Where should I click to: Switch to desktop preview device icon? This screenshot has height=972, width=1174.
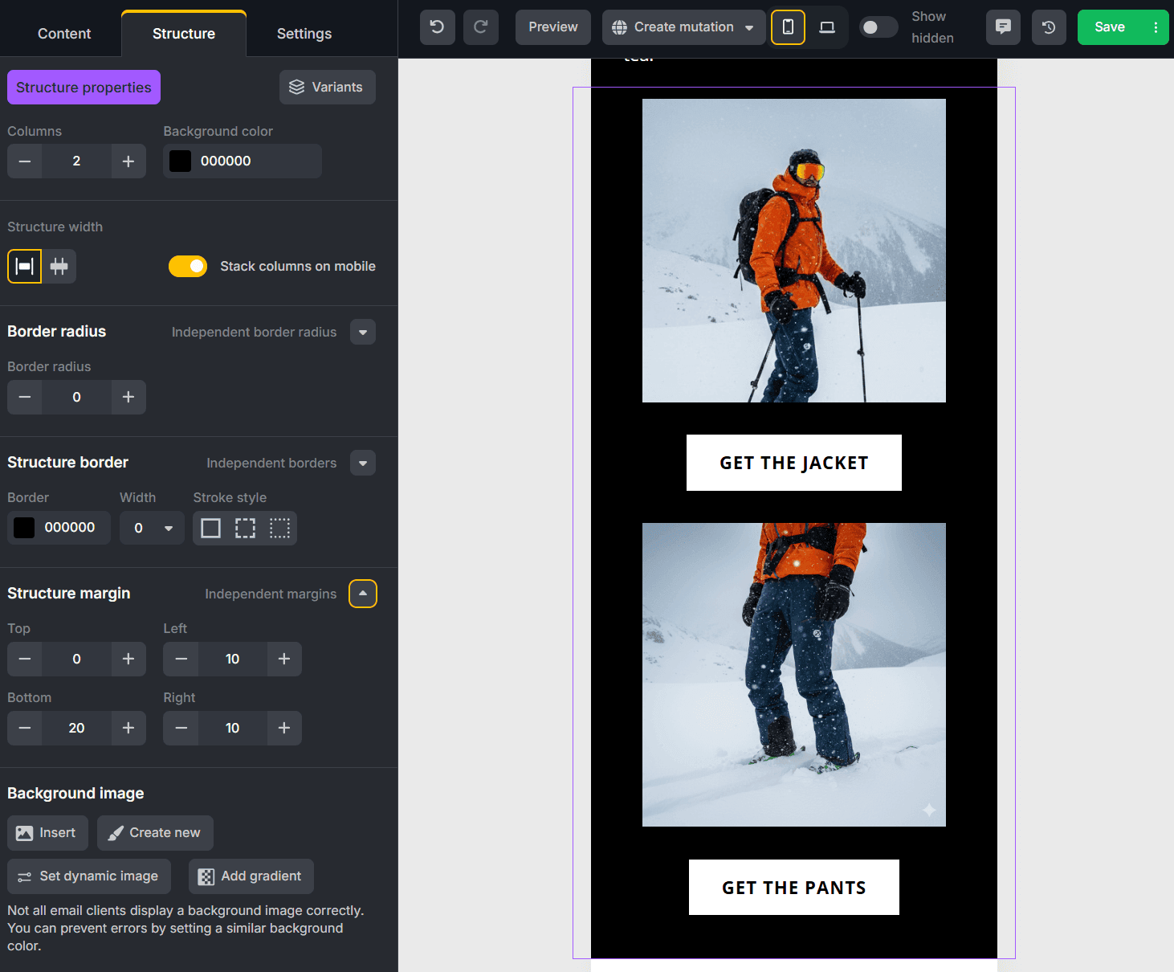pyautogui.click(x=827, y=27)
